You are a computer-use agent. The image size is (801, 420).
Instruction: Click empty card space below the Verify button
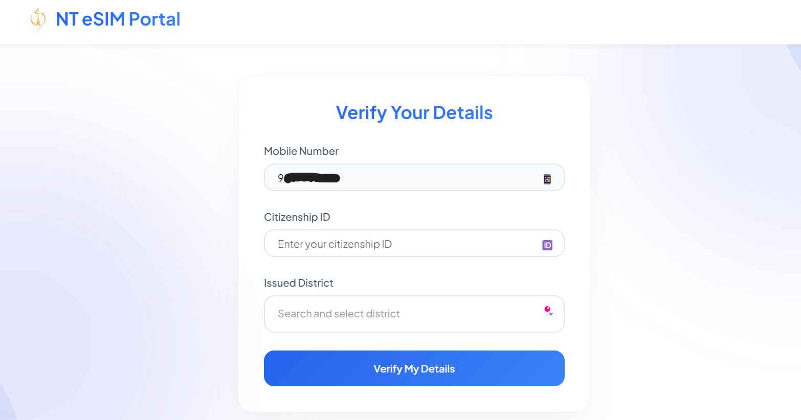[x=414, y=399]
